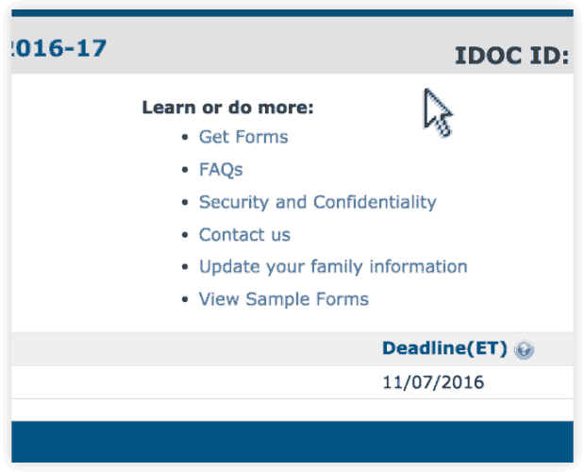Click the 'Learn or do more:' heading
The height and width of the screenshot is (472, 585).
pos(227,108)
